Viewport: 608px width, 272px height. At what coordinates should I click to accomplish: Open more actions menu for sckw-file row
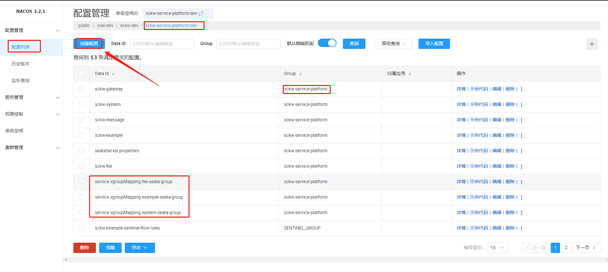pos(521,166)
